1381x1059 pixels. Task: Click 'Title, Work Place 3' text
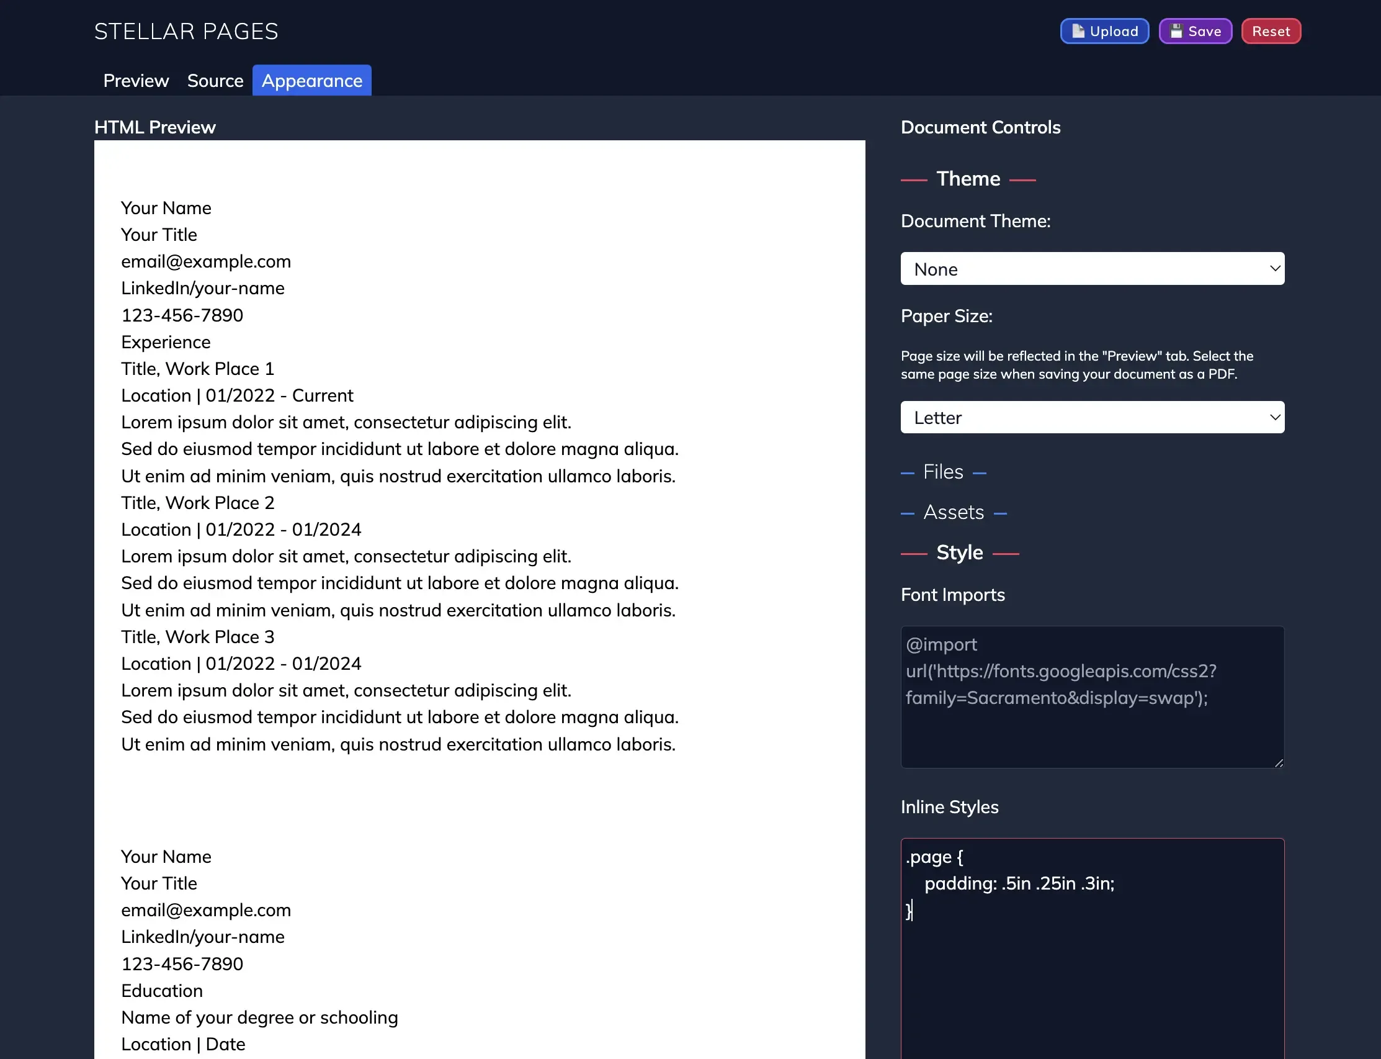coord(198,637)
